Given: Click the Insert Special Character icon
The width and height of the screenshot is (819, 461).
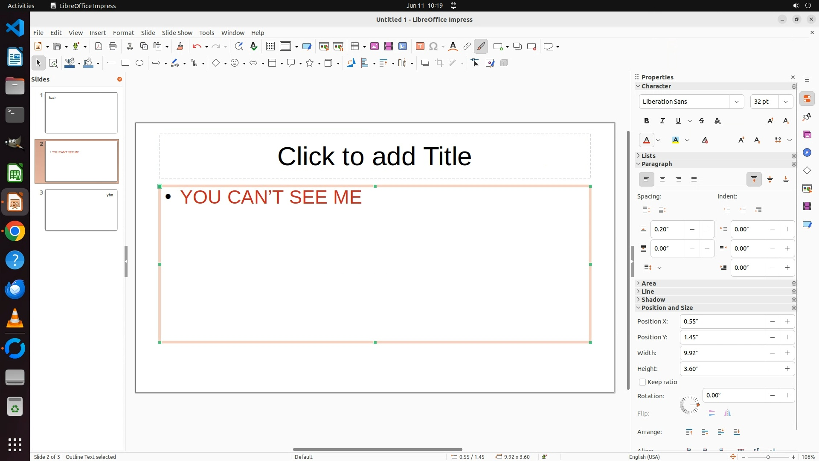Looking at the screenshot, I should click(x=433, y=47).
